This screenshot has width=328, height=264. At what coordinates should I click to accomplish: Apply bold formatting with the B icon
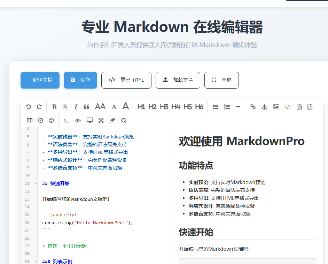[x=54, y=107]
